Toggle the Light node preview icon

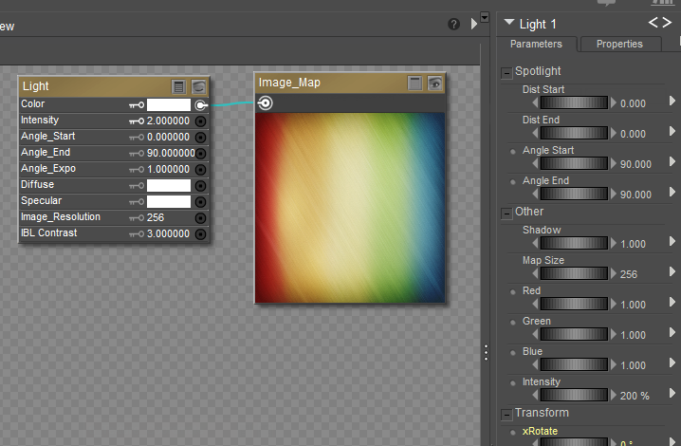pyautogui.click(x=198, y=86)
